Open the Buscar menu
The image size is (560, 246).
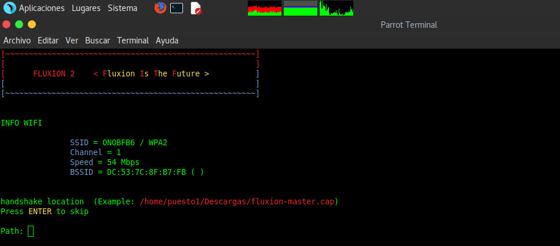click(97, 41)
